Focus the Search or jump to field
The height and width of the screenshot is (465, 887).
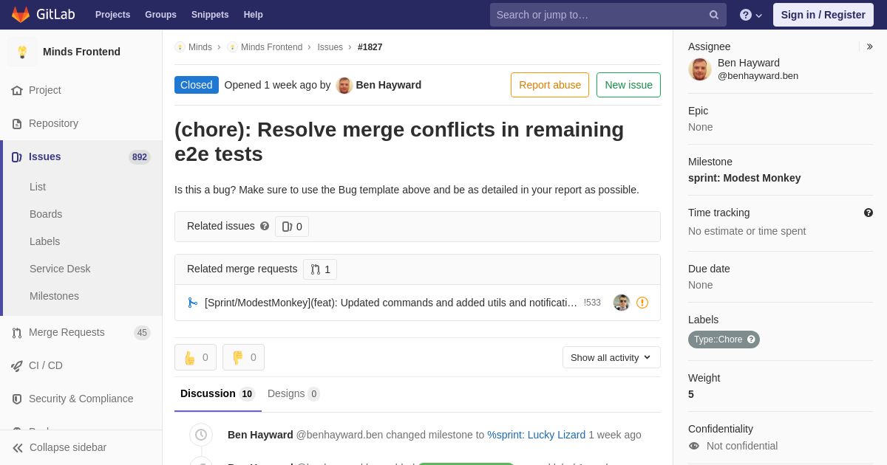[x=599, y=15]
